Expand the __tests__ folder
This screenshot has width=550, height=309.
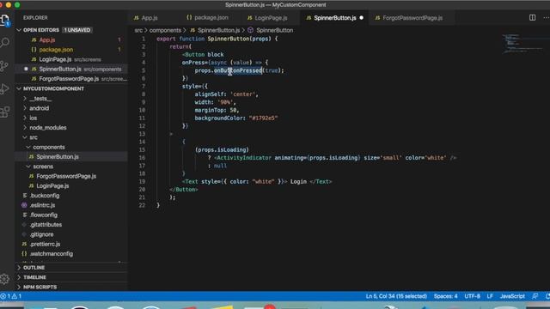40,99
